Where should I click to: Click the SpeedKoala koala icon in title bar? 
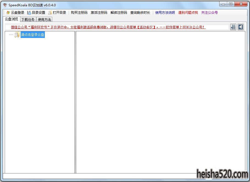[x=5, y=5]
